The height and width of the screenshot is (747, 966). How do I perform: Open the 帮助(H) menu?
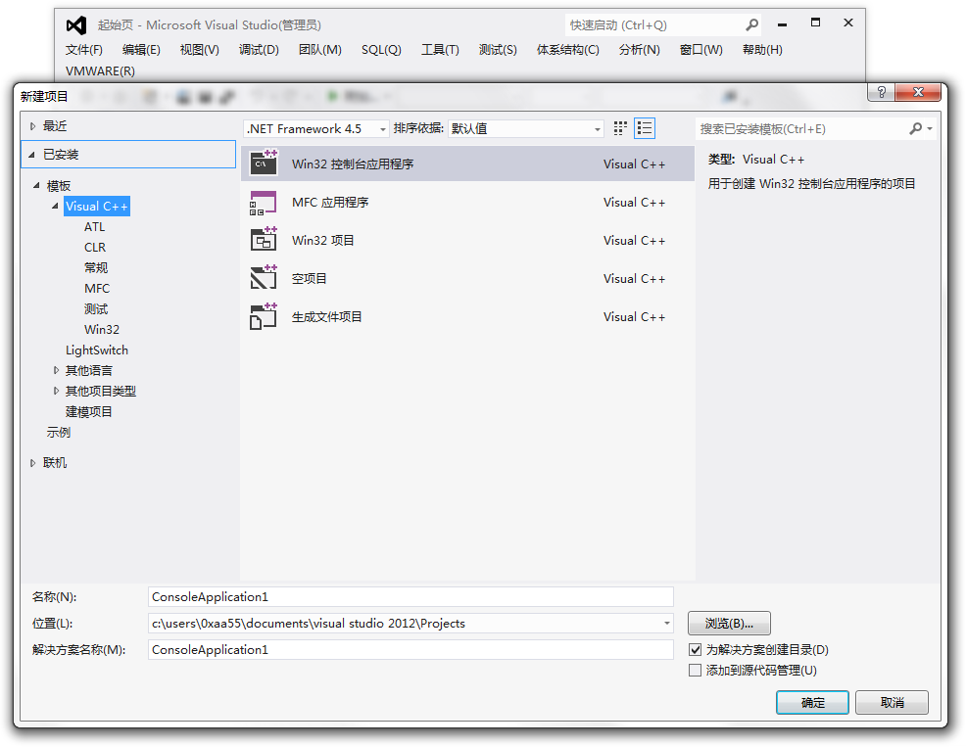[762, 49]
